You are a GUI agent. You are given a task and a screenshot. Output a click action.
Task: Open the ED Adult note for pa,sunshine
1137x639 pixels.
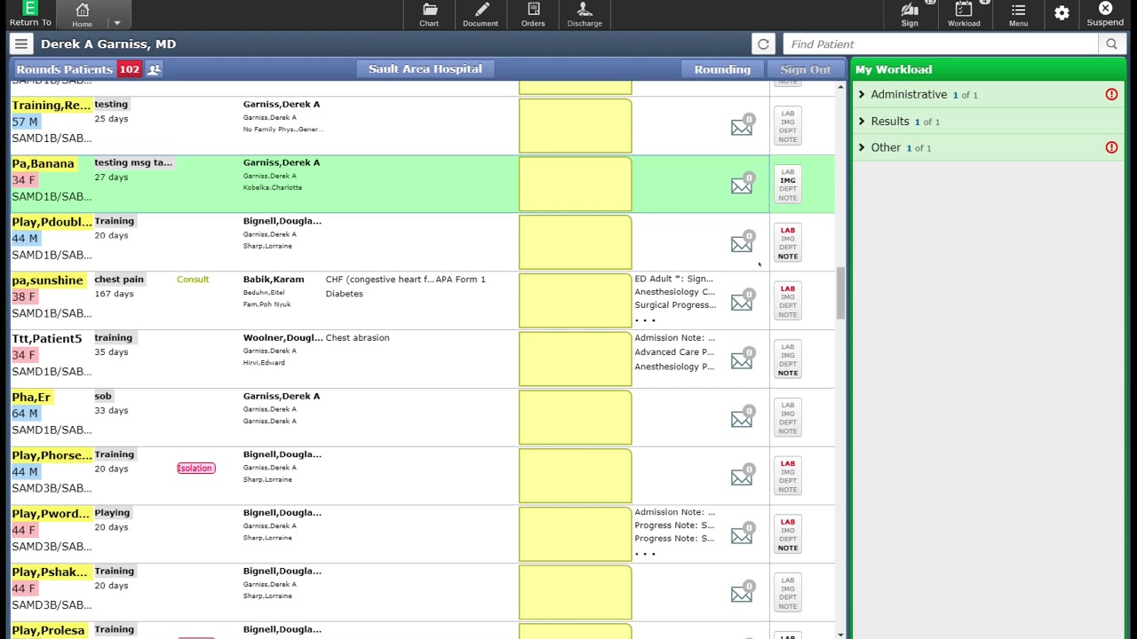tap(673, 279)
